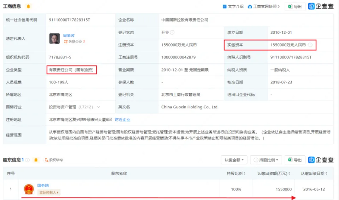The height and width of the screenshot is (200, 339).
Task: Expand the 认缴金额 dropdown
Action: pyautogui.click(x=234, y=160)
